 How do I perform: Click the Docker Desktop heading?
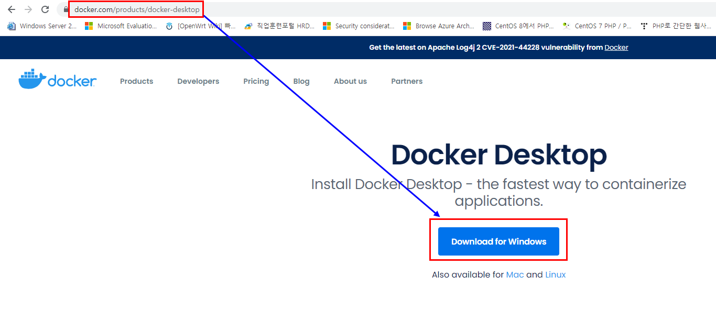(498, 154)
